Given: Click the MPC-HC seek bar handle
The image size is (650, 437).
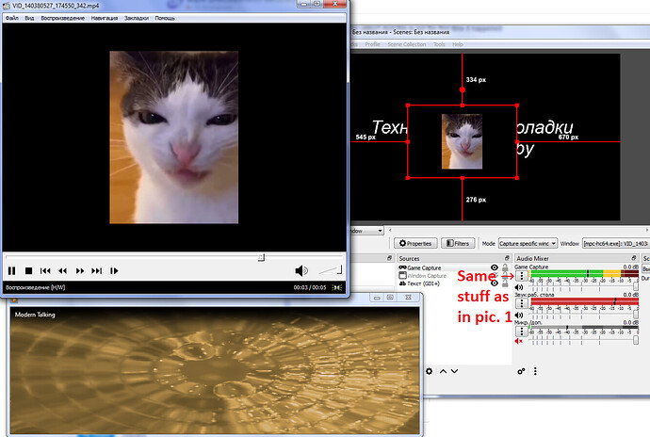Looking at the screenshot, I should pyautogui.click(x=261, y=257).
